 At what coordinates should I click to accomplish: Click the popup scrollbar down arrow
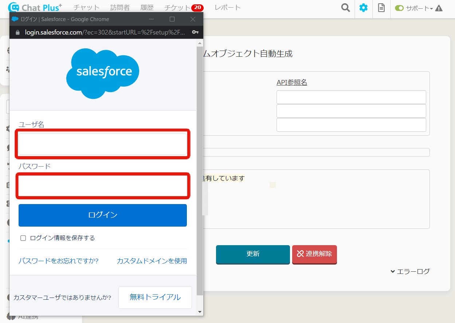[x=200, y=312]
